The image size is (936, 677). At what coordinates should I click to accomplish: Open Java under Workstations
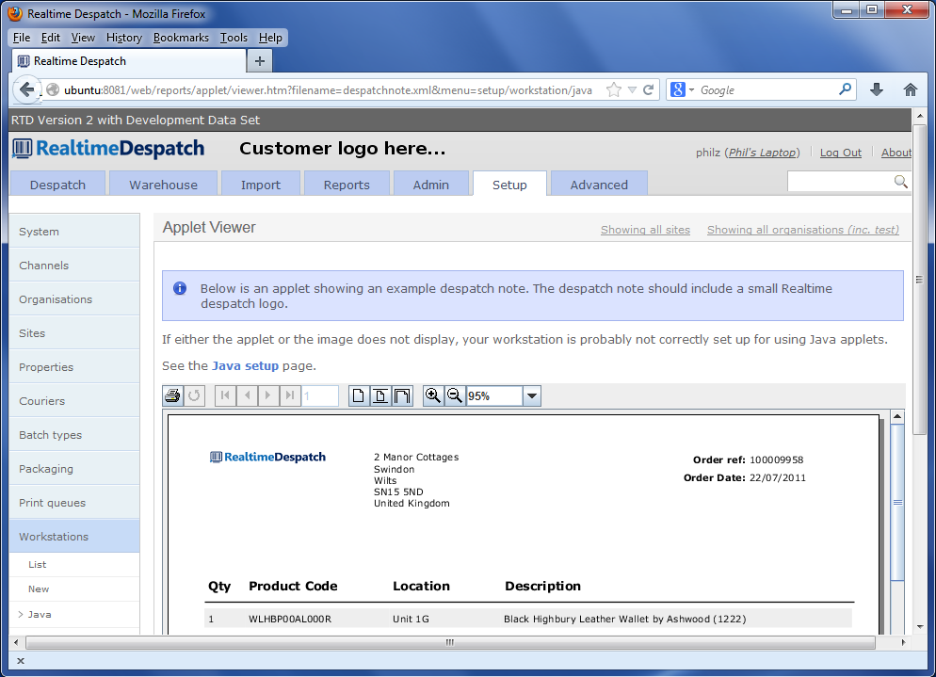(74, 614)
